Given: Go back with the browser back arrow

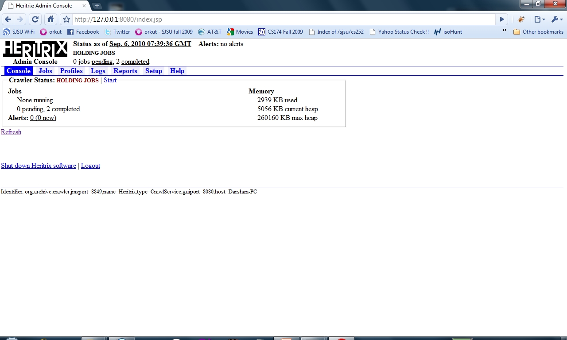Looking at the screenshot, I should [8, 19].
